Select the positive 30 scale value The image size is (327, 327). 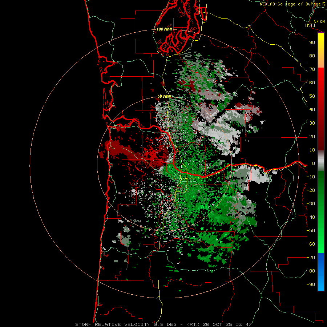click(312, 123)
